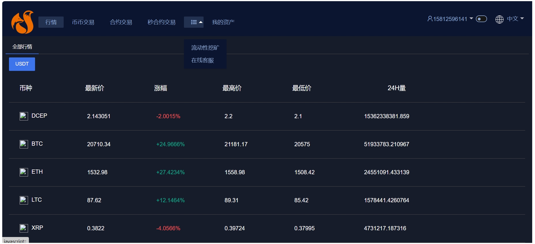Click the user profile icon
The width and height of the screenshot is (535, 244).
coord(430,19)
